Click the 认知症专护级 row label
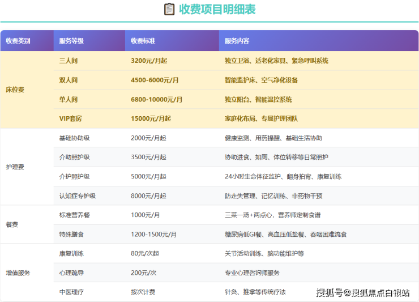The height and width of the screenshot is (302, 419). (x=77, y=195)
